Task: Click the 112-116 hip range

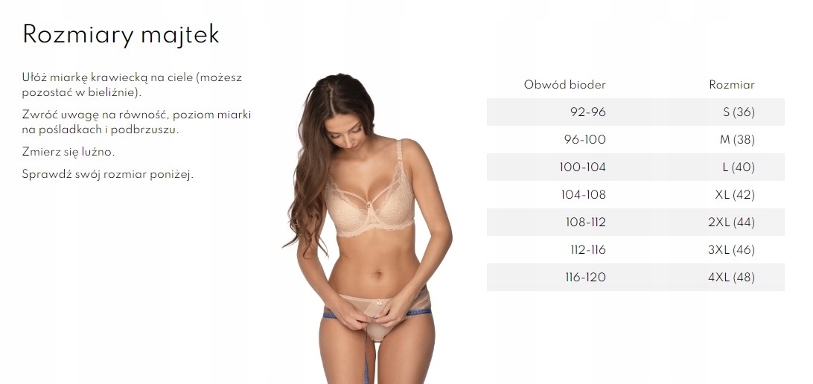Action: click(588, 249)
